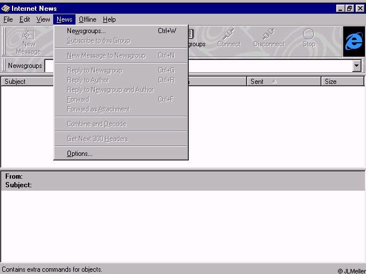Click the message preview pane body
The width and height of the screenshot is (366, 274).
pos(183,226)
